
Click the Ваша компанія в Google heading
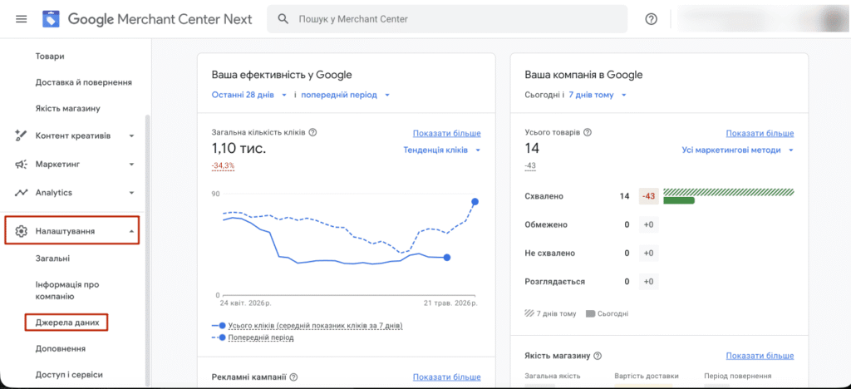pos(583,75)
